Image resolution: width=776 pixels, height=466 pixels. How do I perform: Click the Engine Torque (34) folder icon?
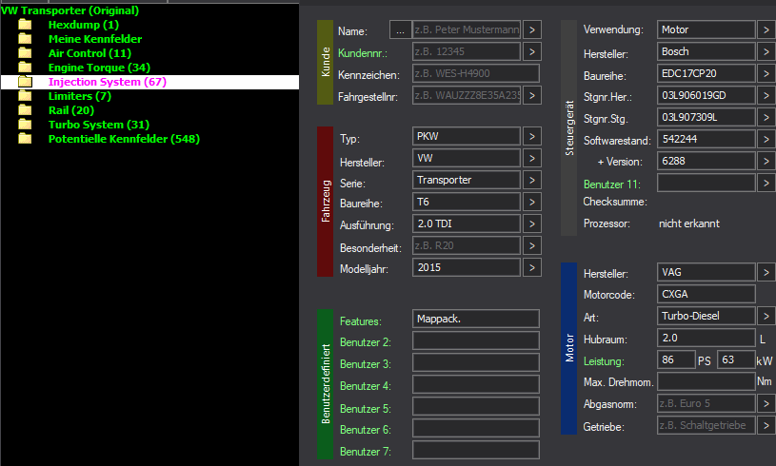pos(25,68)
